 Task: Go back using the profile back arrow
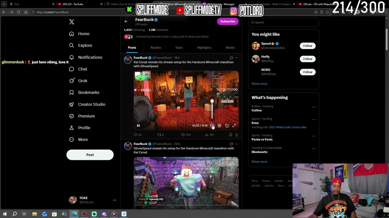click(x=126, y=21)
